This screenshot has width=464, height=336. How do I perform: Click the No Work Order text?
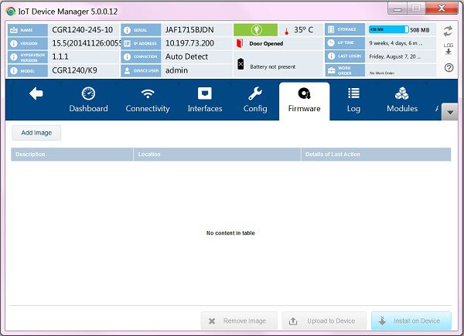coord(382,73)
